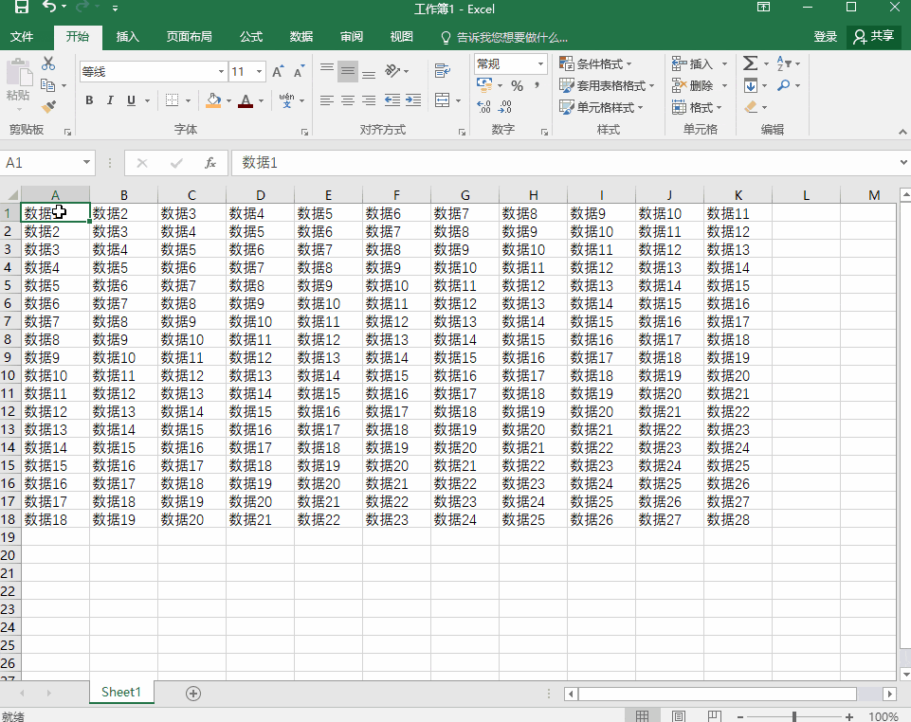Image resolution: width=911 pixels, height=722 pixels.
Task: Click the zoom slider handle
Action: pyautogui.click(x=794, y=716)
